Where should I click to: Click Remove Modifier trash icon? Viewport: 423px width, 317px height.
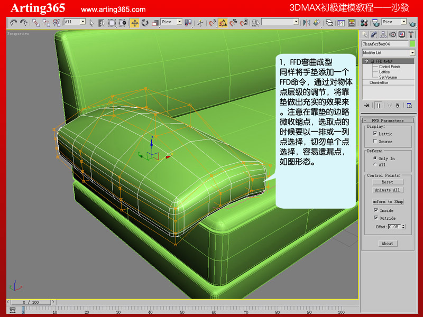click(x=398, y=105)
